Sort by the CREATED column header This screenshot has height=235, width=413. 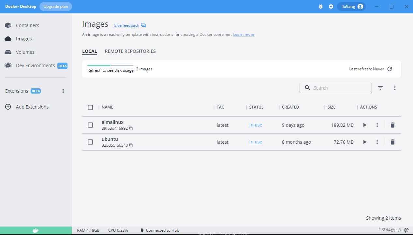click(290, 107)
